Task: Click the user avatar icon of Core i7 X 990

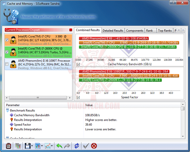Action: pyautogui.click(x=13, y=40)
